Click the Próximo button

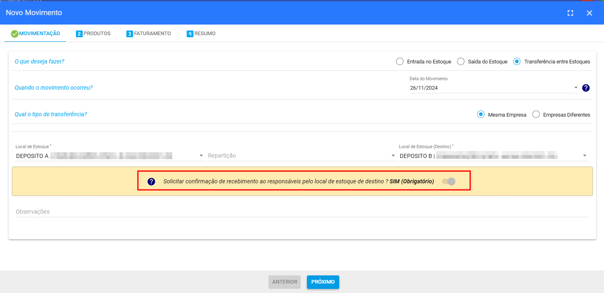(x=323, y=282)
